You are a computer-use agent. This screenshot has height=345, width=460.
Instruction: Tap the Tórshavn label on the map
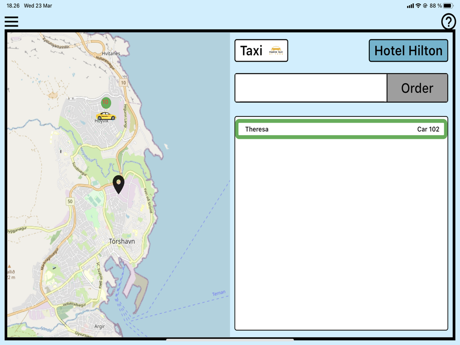[122, 241]
